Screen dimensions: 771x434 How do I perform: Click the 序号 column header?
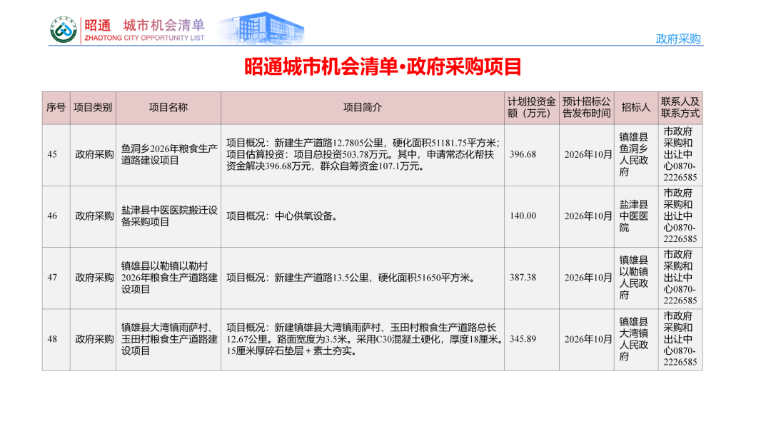[56, 108]
